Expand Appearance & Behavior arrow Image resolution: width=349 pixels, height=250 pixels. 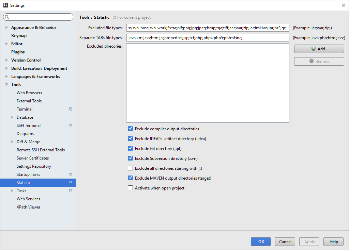point(7,28)
